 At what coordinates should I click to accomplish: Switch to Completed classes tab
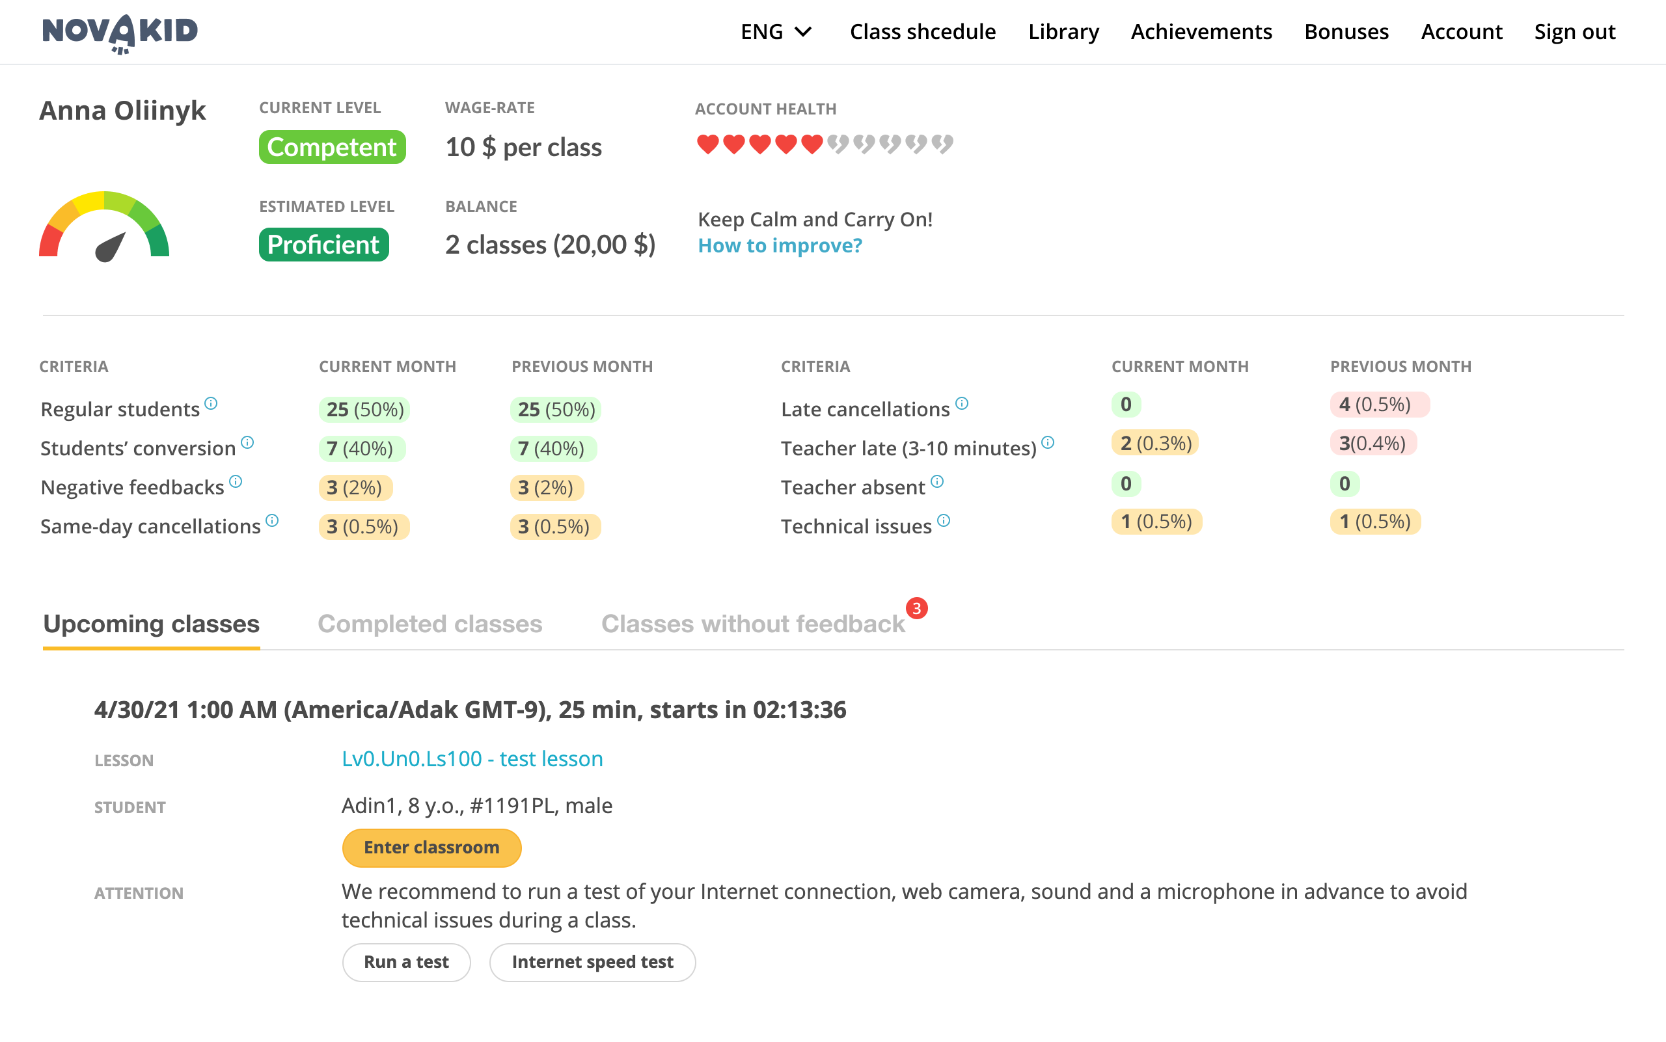[430, 624]
